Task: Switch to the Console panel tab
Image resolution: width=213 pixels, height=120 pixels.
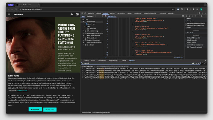Action: 98,13
